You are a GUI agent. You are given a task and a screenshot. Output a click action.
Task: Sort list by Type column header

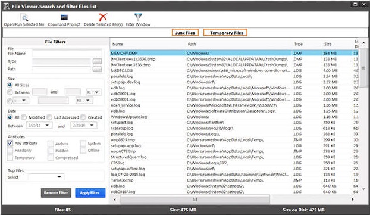tap(298, 44)
